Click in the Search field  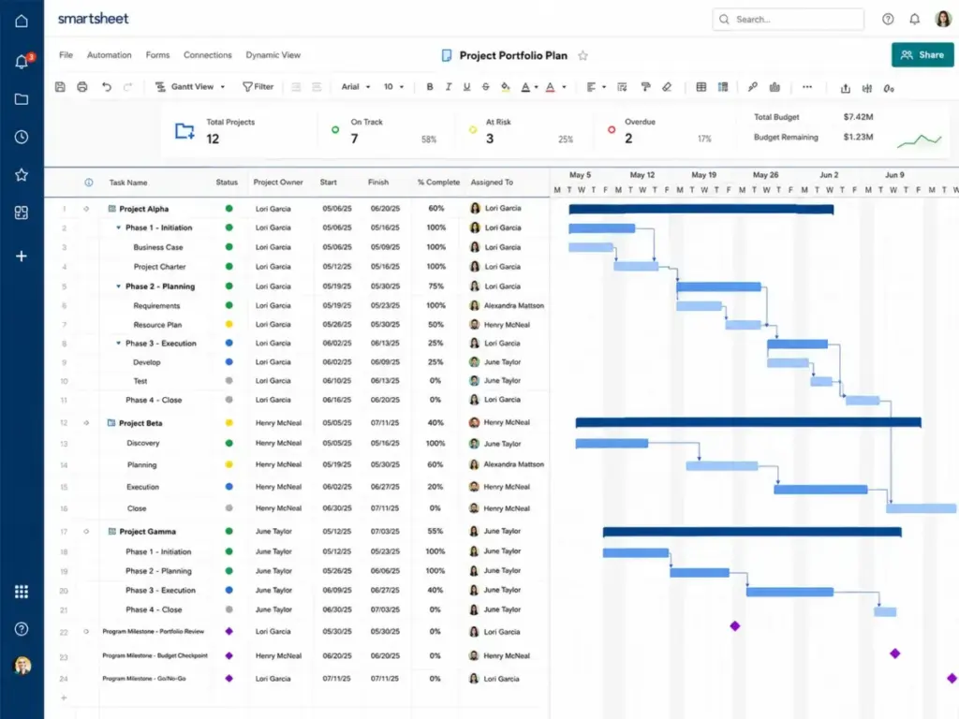788,19
